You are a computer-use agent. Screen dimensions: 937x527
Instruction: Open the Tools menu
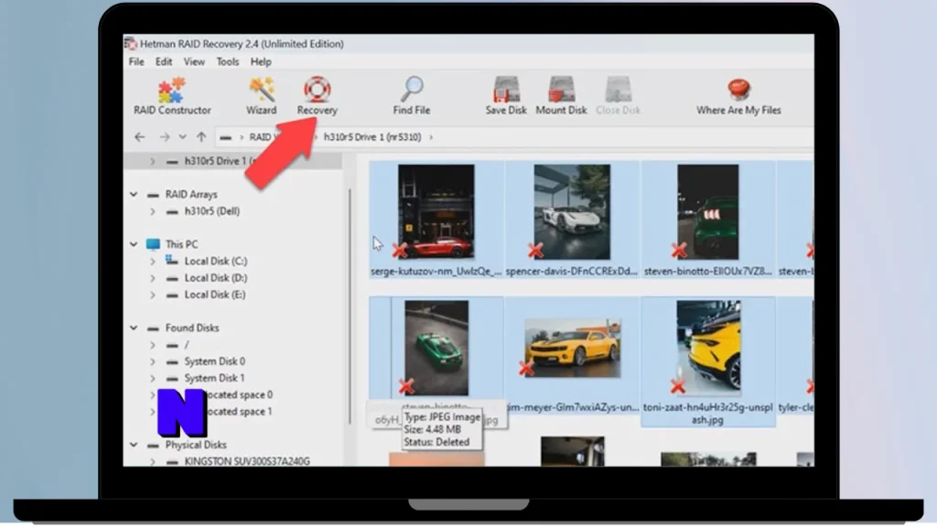pyautogui.click(x=228, y=61)
